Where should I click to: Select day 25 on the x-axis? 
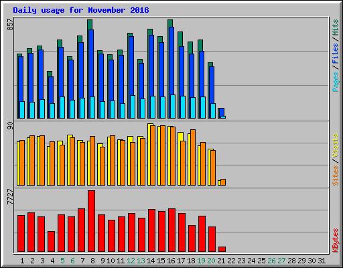(261, 261)
